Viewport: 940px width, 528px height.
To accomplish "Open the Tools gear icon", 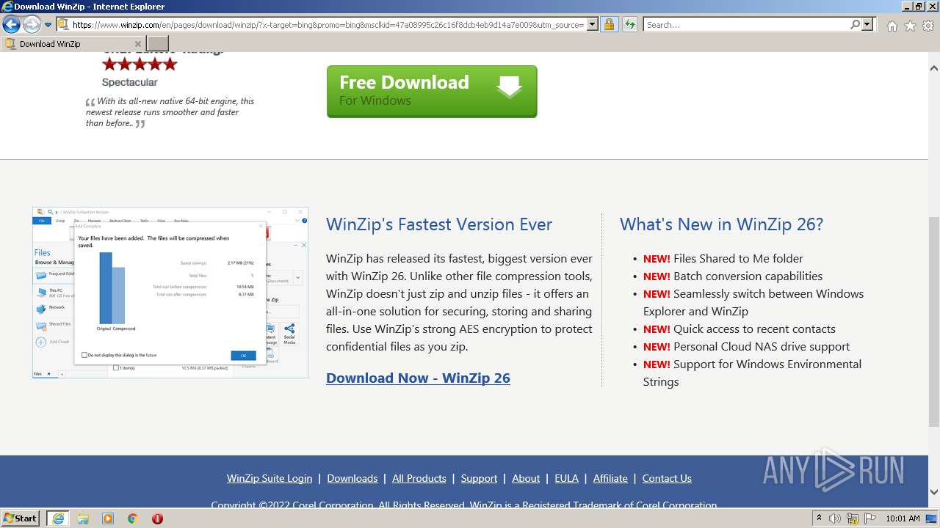I will [928, 26].
